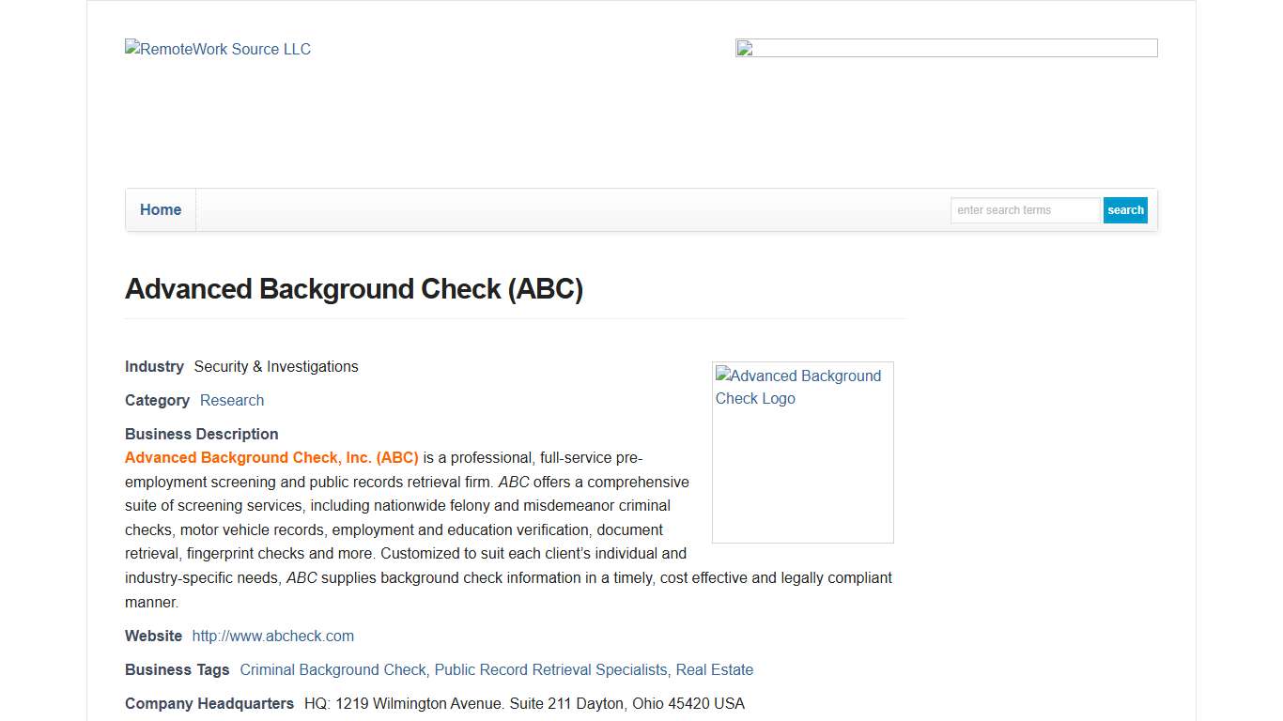Click the RemoteWork Source LLC broken-image logo
1283x721 pixels.
coord(217,49)
